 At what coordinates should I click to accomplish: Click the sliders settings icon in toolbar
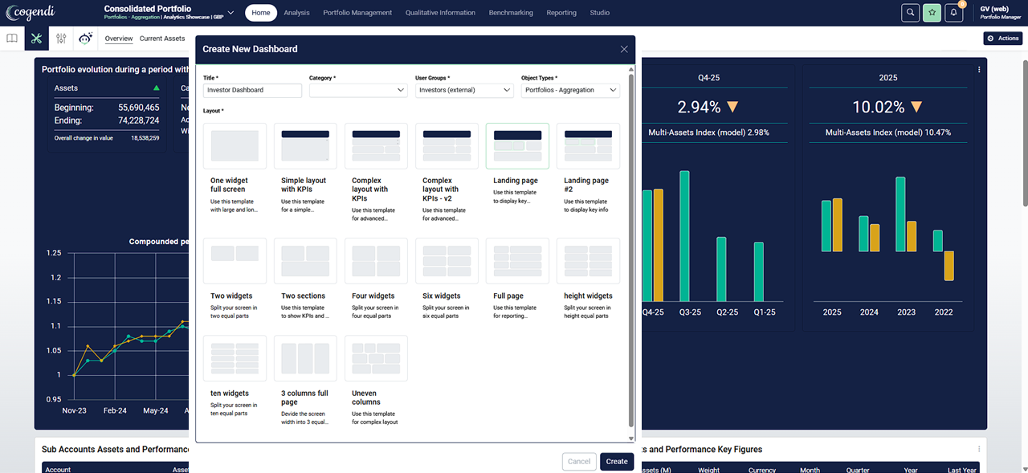(61, 38)
